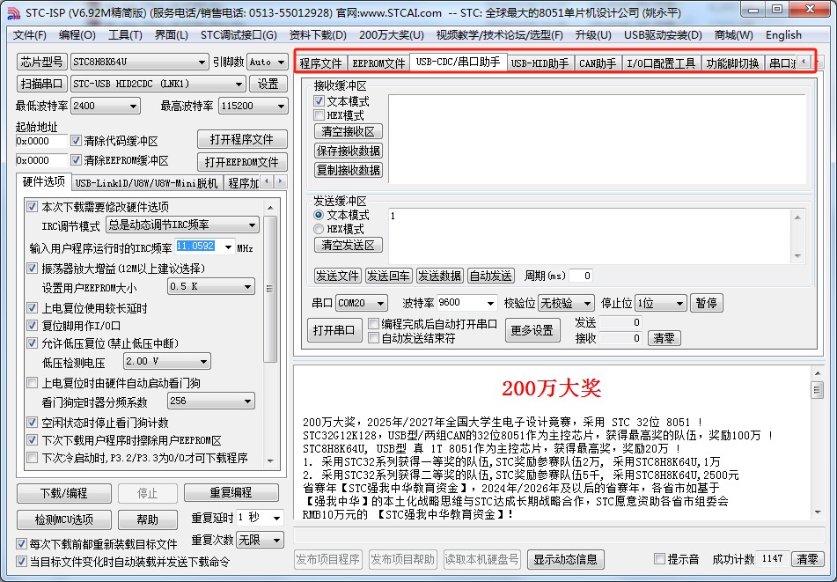Switch to USB-HID助手 tab

point(540,63)
